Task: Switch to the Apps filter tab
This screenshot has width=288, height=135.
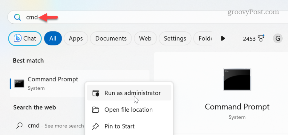Action: coord(76,39)
